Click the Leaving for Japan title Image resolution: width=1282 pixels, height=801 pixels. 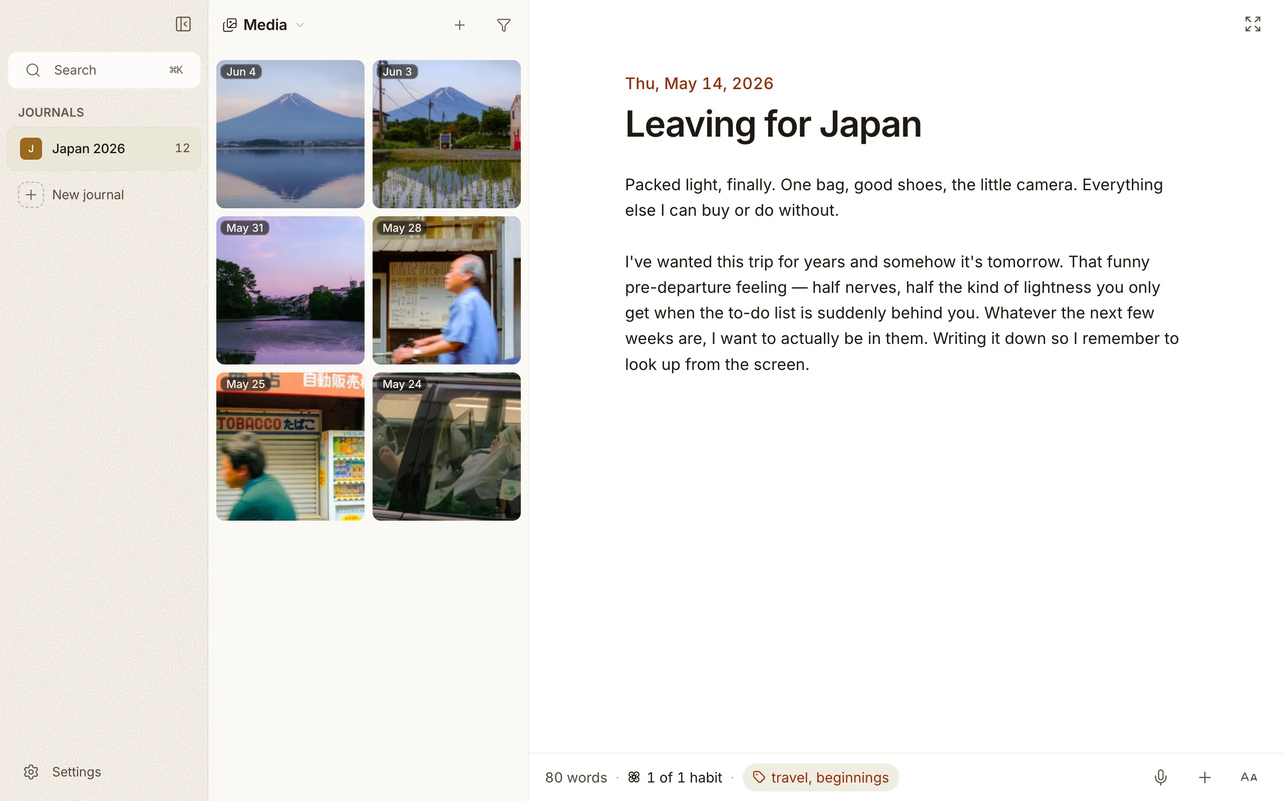click(x=773, y=125)
